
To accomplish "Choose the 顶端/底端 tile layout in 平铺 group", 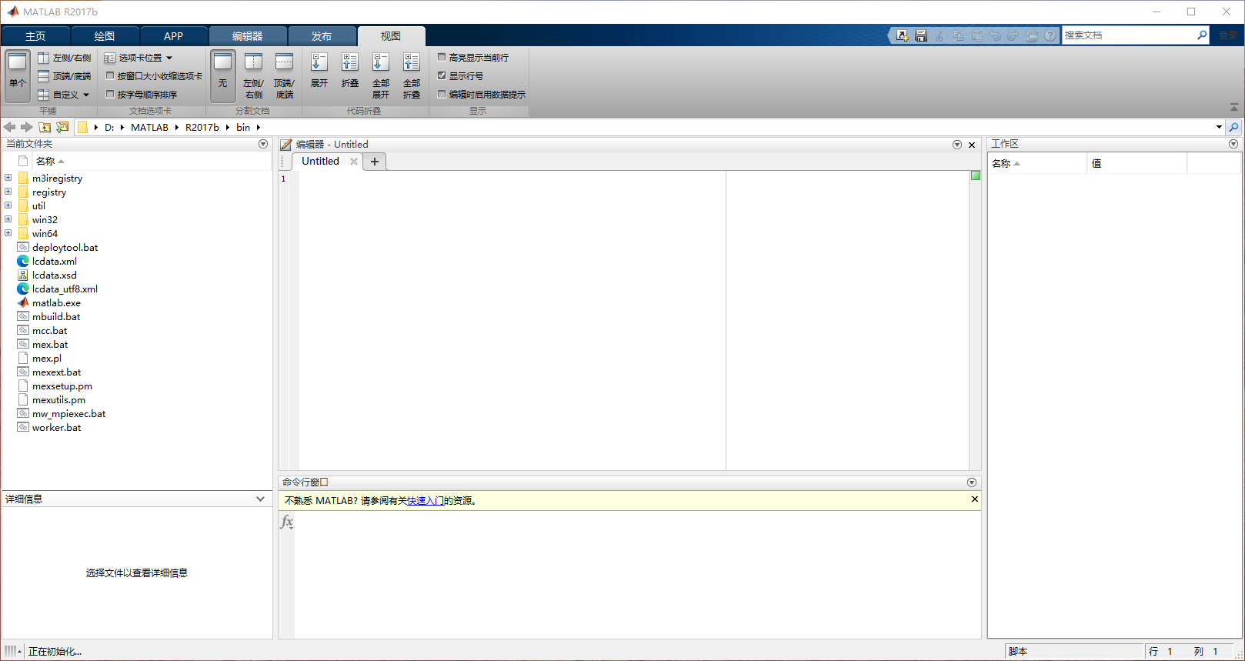I will 65,76.
